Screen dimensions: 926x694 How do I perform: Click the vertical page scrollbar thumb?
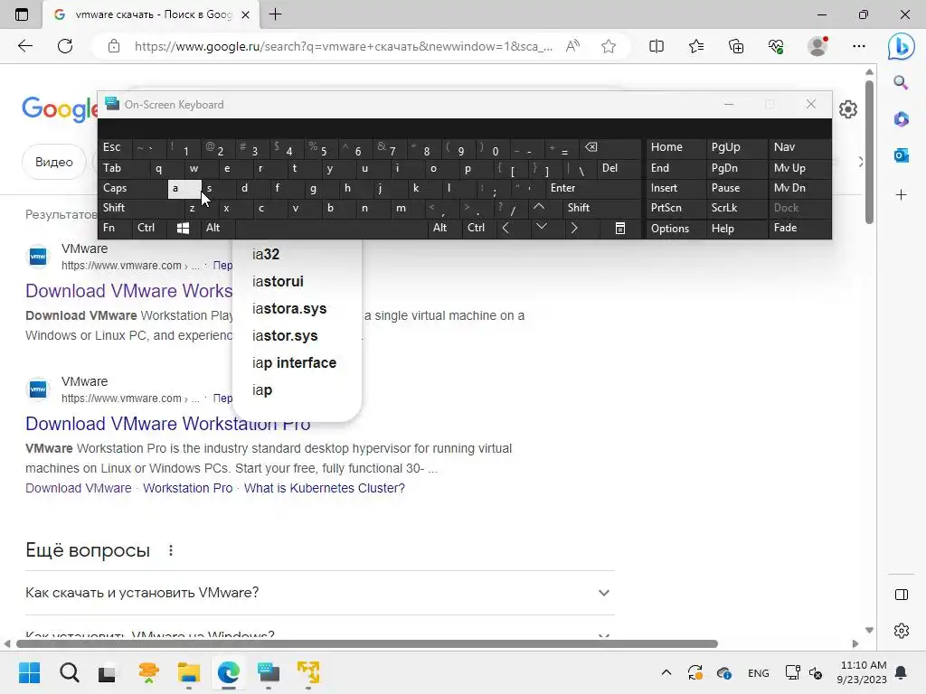tap(869, 152)
